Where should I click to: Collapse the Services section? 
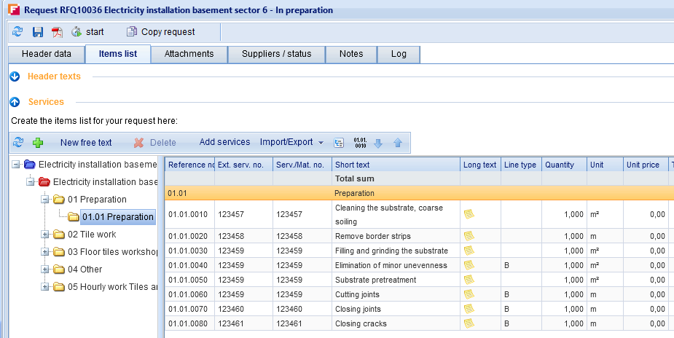(15, 102)
